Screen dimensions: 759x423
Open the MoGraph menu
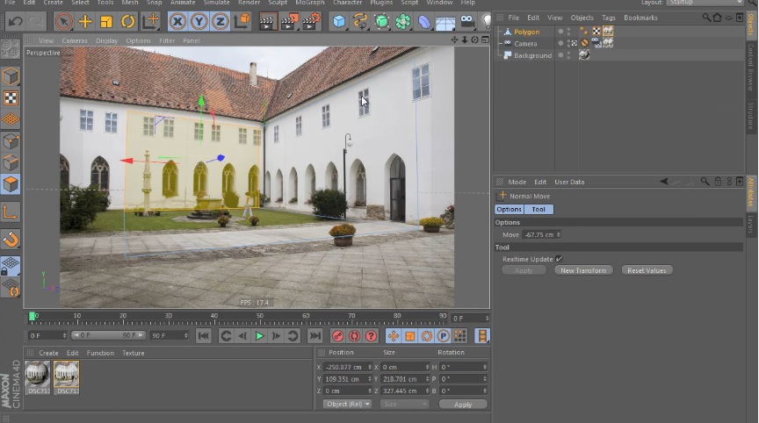click(309, 4)
